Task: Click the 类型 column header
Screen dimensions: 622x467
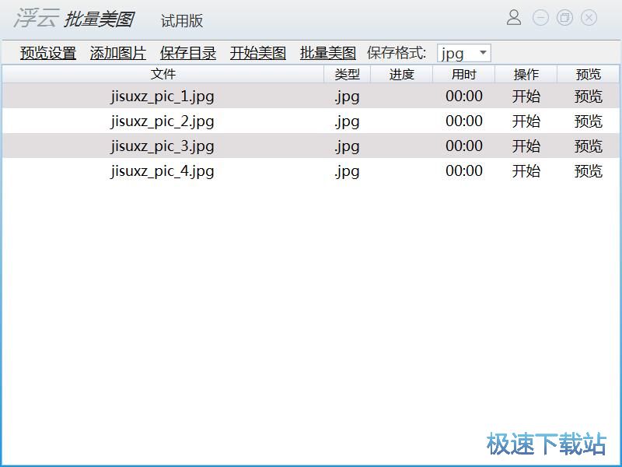Action: pos(347,74)
